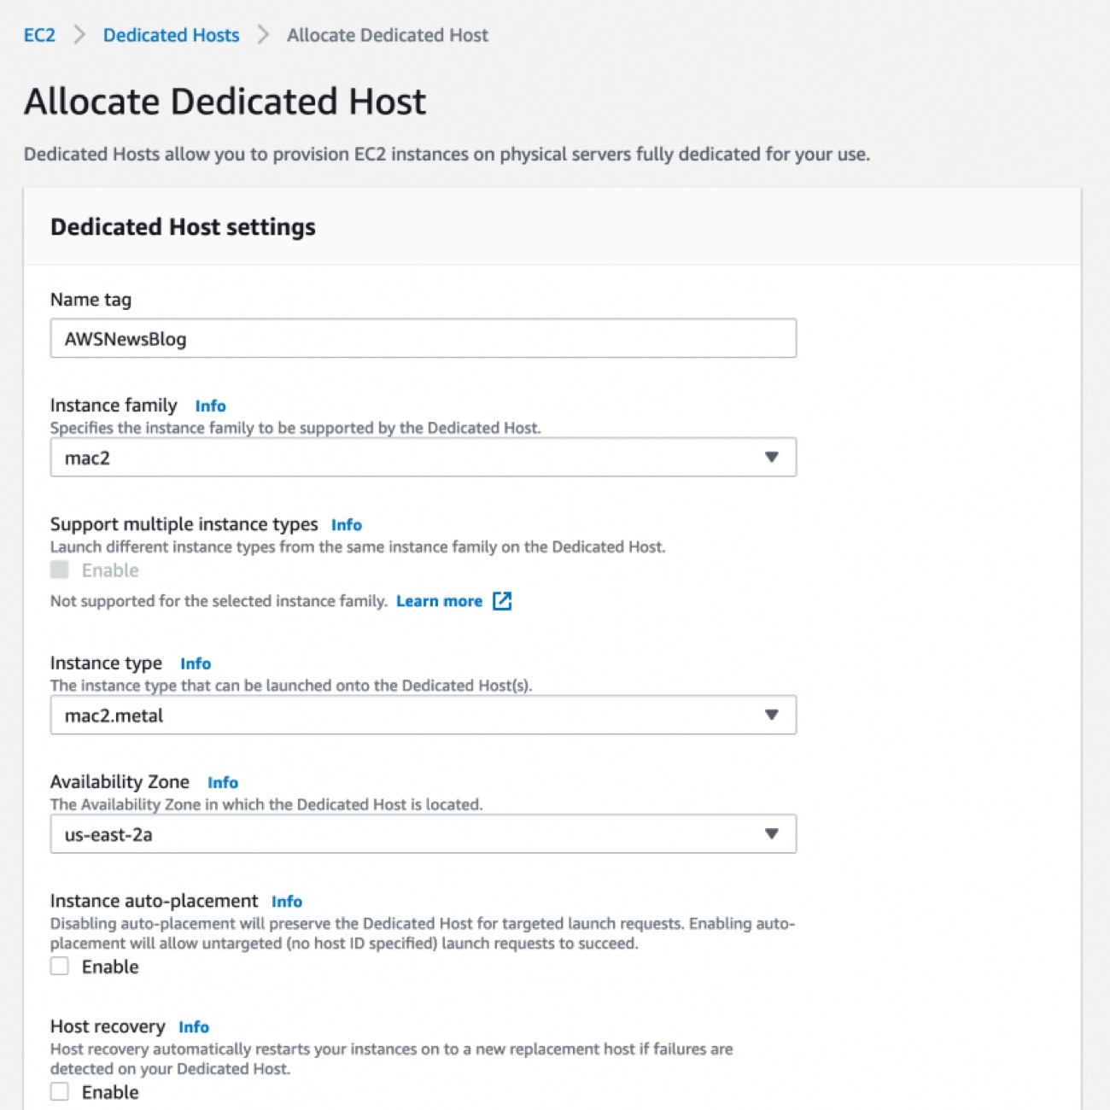Click the Instance type dropdown arrow
The height and width of the screenshot is (1110, 1110).
(x=771, y=716)
